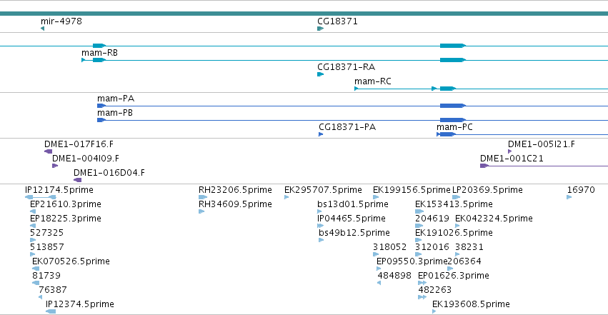Click the mam-RC transcript label
The image size is (608, 315).
(373, 81)
